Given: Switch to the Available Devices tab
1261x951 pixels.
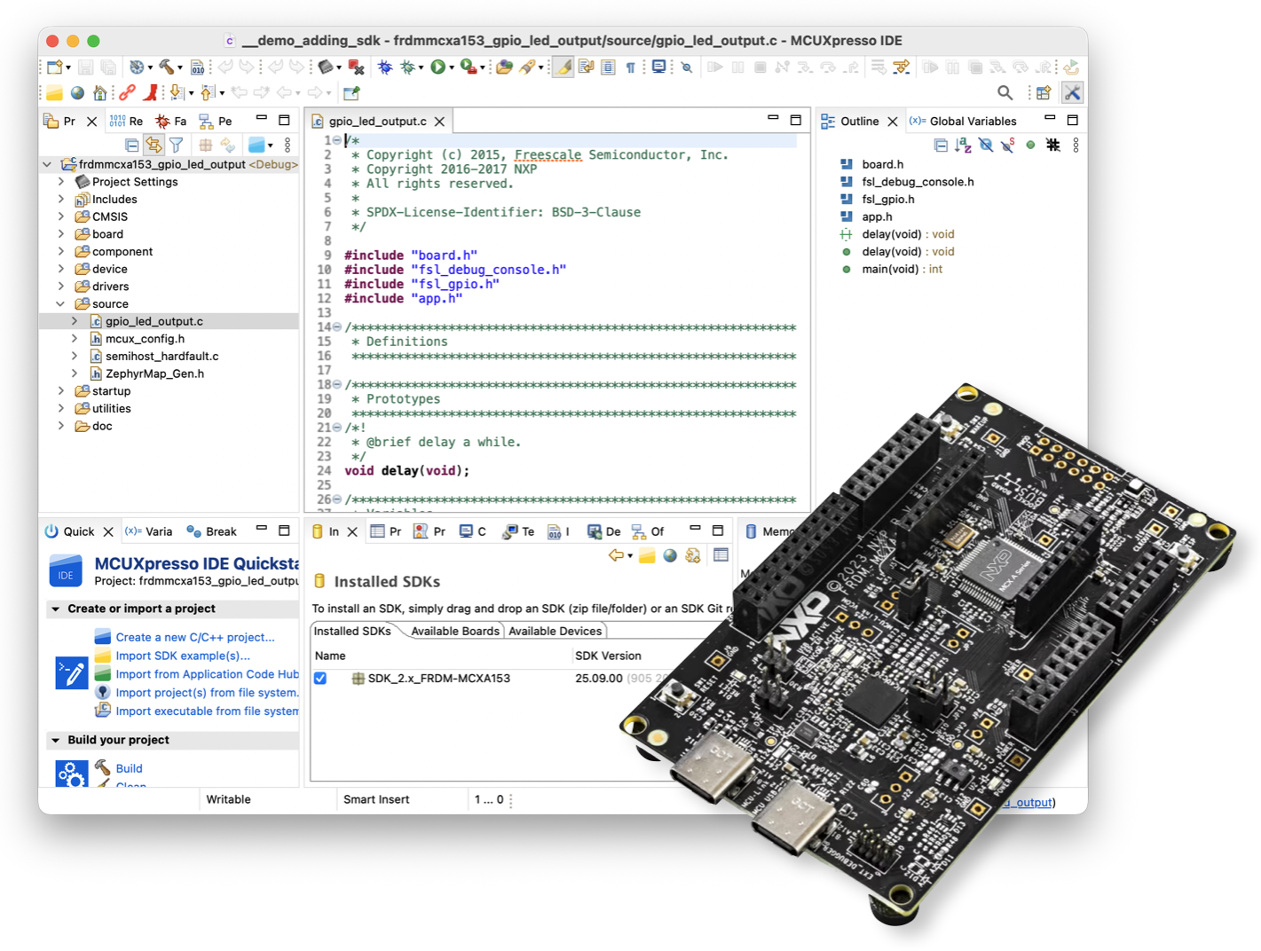Looking at the screenshot, I should tap(555, 631).
